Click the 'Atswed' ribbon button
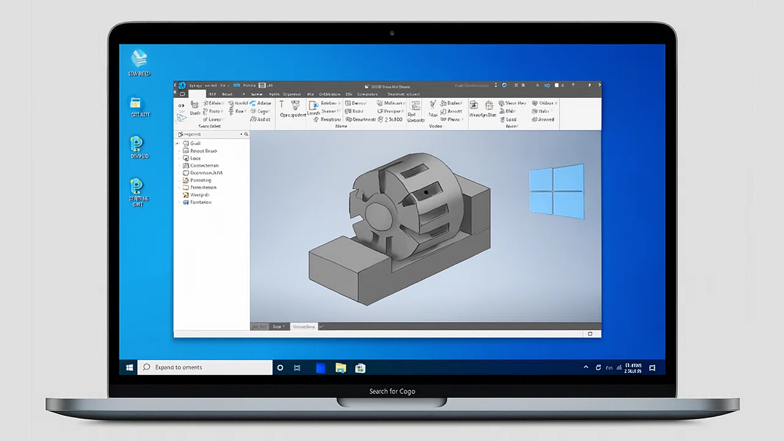Screen dimensions: 784x441 pos(543,119)
